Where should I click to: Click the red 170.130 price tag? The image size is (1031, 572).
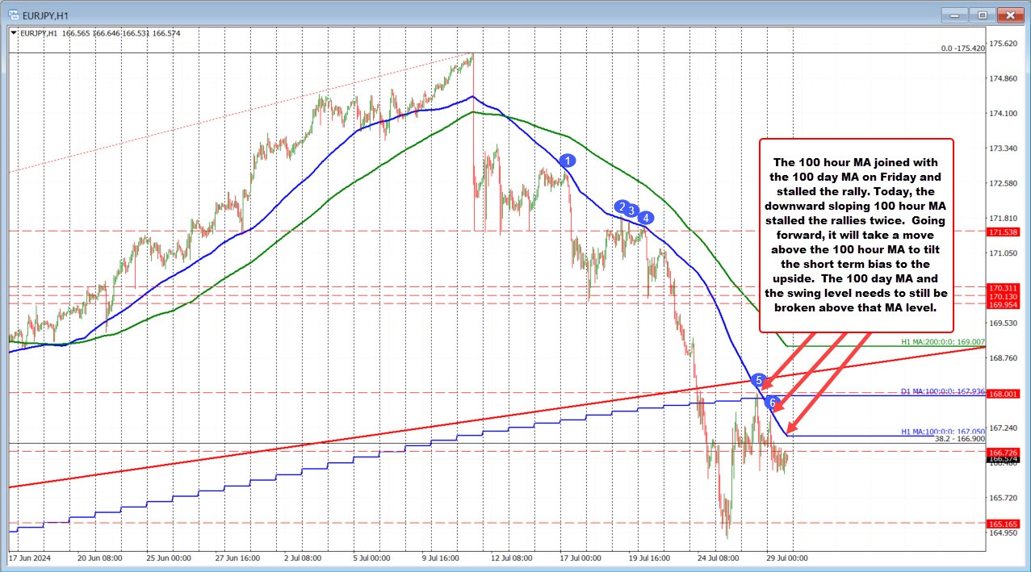tap(1004, 296)
